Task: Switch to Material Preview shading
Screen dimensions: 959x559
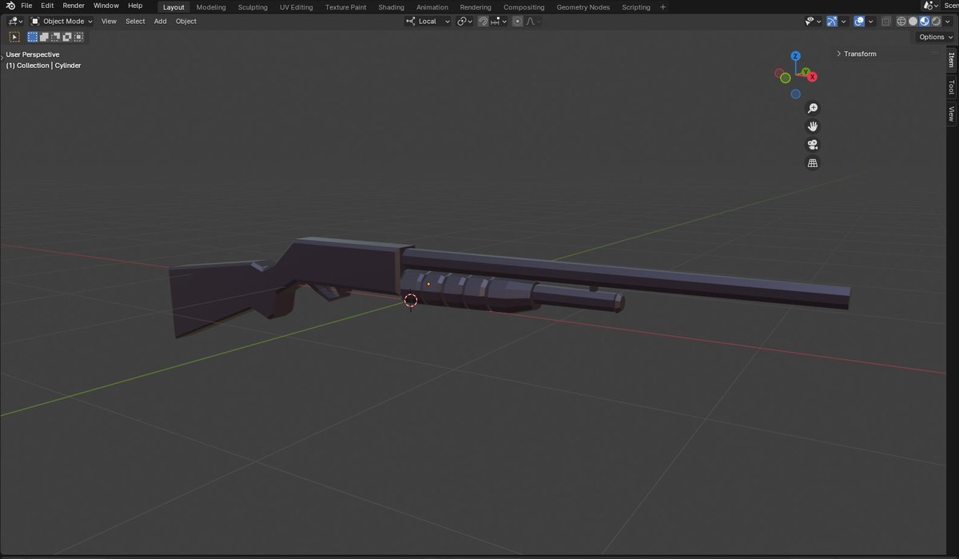Action: (x=924, y=22)
